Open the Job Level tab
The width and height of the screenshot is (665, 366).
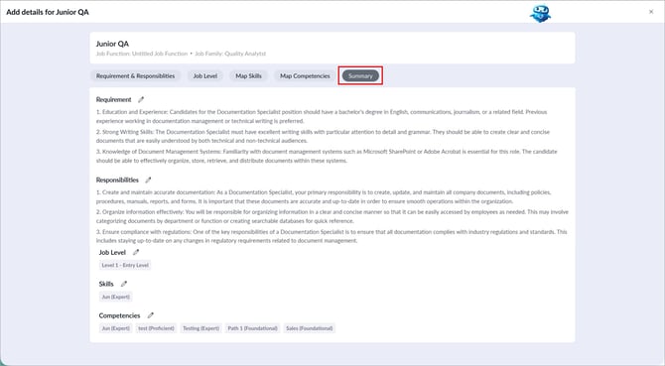point(205,75)
